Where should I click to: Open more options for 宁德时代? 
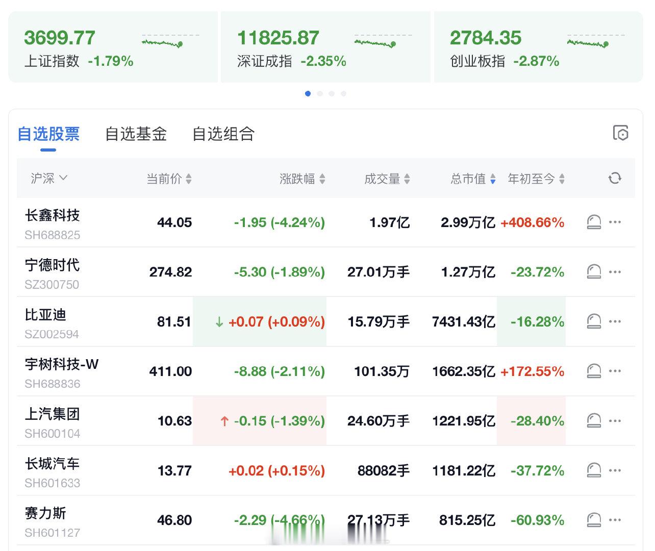(615, 271)
